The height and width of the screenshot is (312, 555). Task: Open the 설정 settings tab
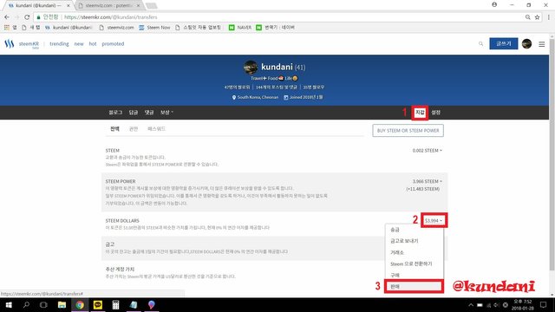coord(435,112)
